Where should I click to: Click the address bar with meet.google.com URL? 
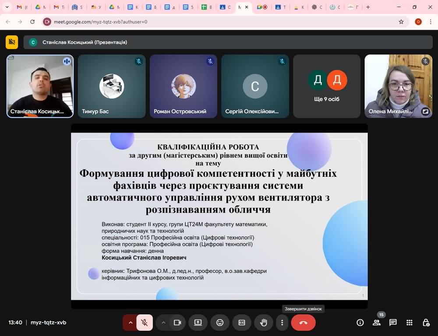219,21
